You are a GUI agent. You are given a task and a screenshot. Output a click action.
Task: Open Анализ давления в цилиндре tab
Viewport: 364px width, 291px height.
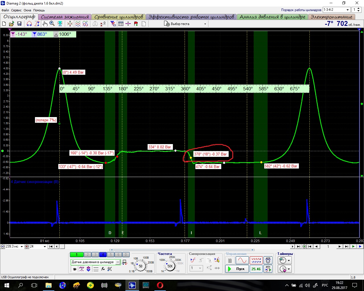(272, 17)
